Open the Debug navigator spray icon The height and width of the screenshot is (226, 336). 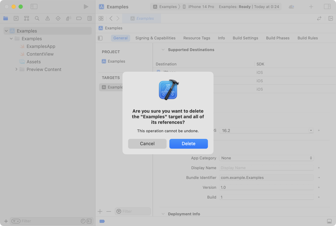point(68,18)
